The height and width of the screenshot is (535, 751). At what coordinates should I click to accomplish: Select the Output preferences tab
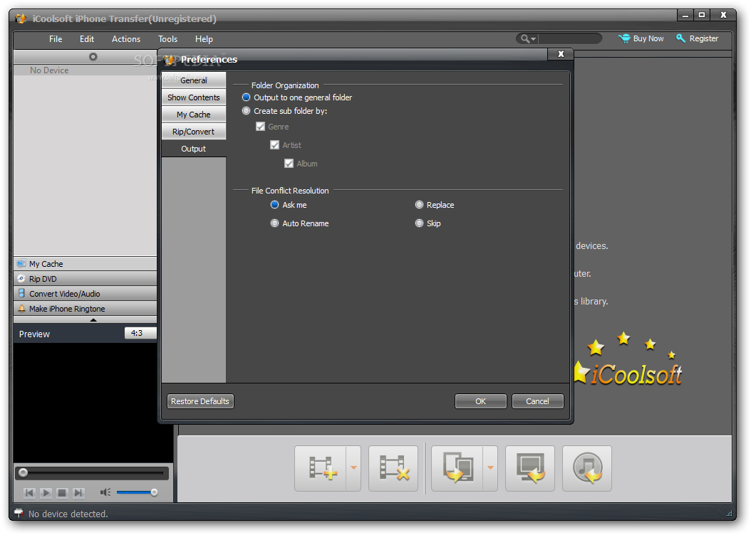(x=194, y=149)
